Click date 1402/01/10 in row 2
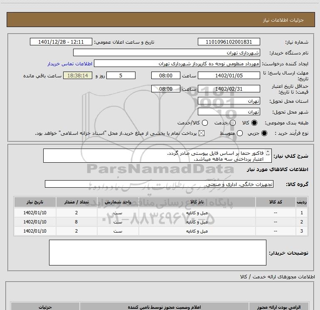 pos(35,222)
